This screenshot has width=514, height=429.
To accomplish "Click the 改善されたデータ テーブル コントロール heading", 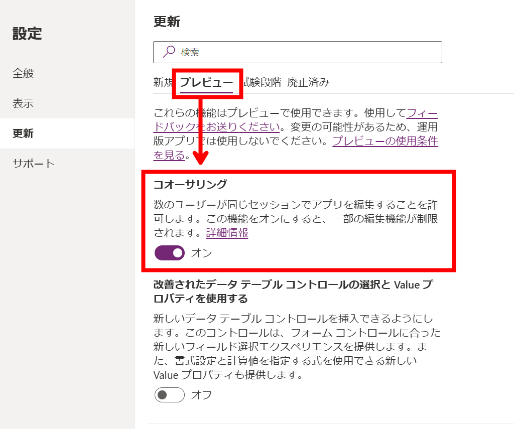I will 293,292.
